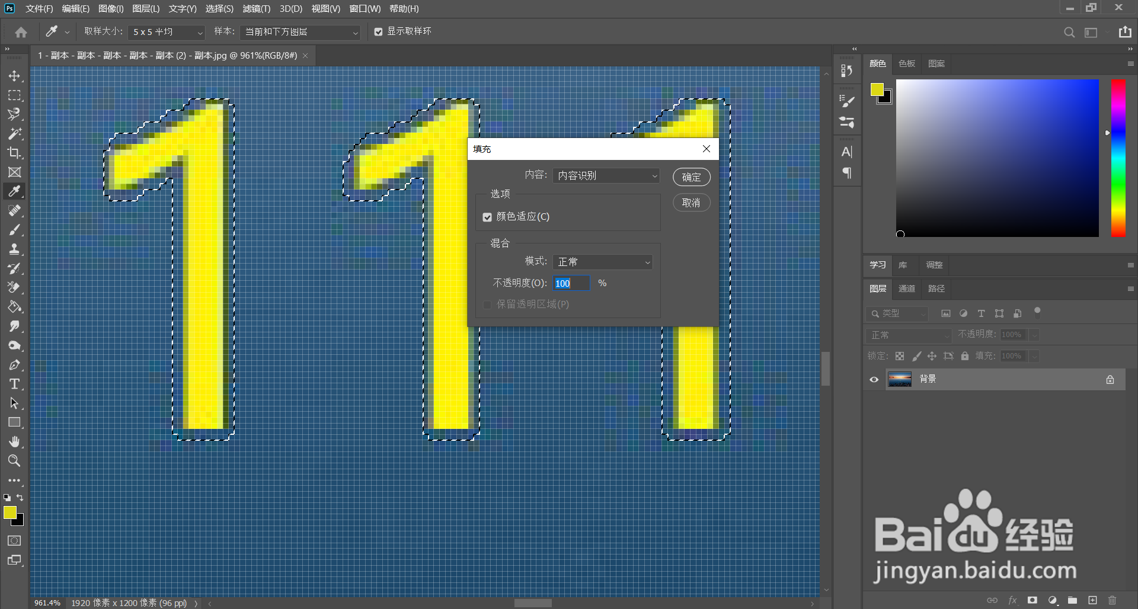Uncheck the 颜色适应(C) checkbox
This screenshot has height=609, width=1138.
487,217
